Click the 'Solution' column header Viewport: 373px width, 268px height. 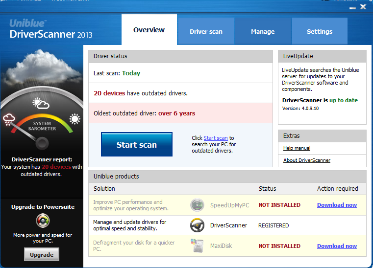point(104,188)
